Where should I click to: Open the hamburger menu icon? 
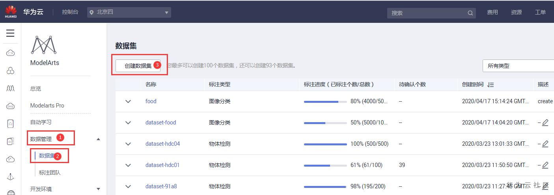pos(10,33)
